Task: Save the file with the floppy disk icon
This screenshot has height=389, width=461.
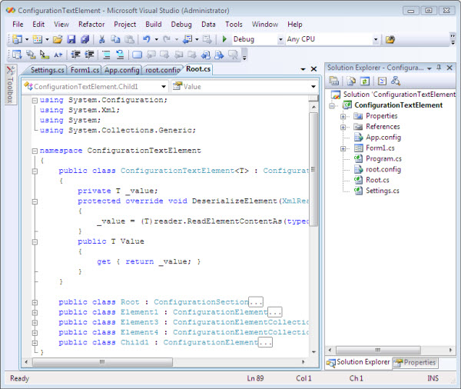Action: 71,39
